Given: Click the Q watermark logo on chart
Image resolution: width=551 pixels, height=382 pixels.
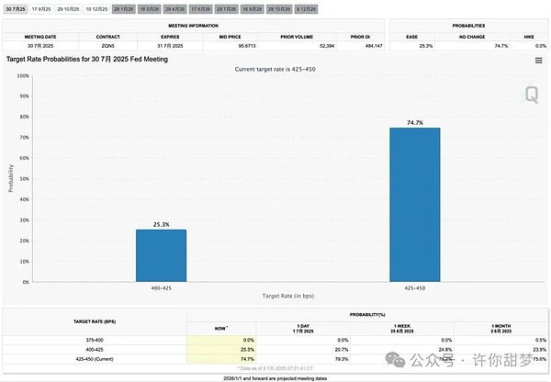Looking at the screenshot, I should pyautogui.click(x=530, y=93).
